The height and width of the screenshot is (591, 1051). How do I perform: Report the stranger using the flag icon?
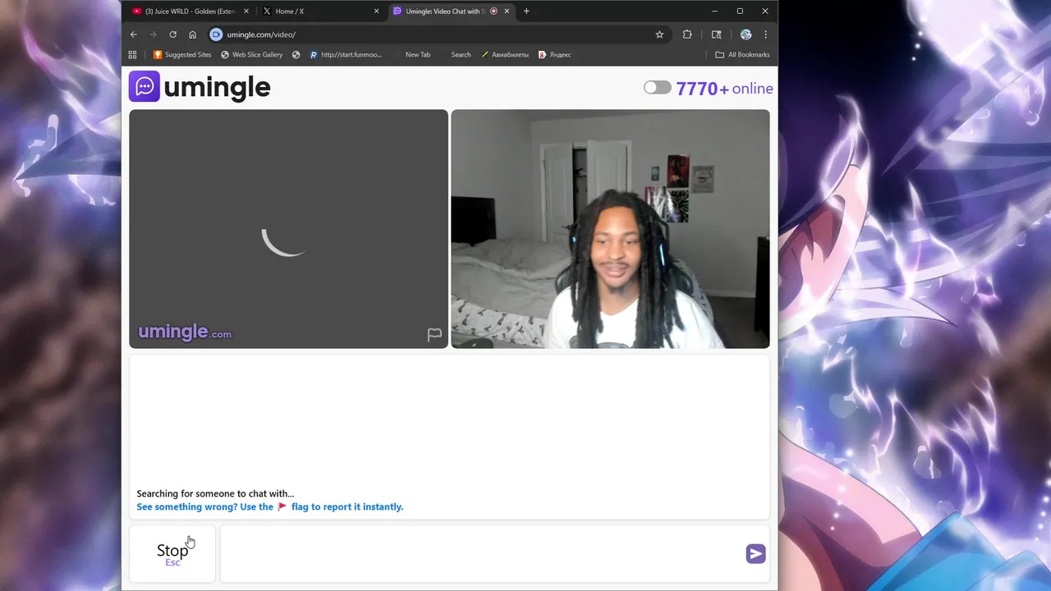(434, 334)
